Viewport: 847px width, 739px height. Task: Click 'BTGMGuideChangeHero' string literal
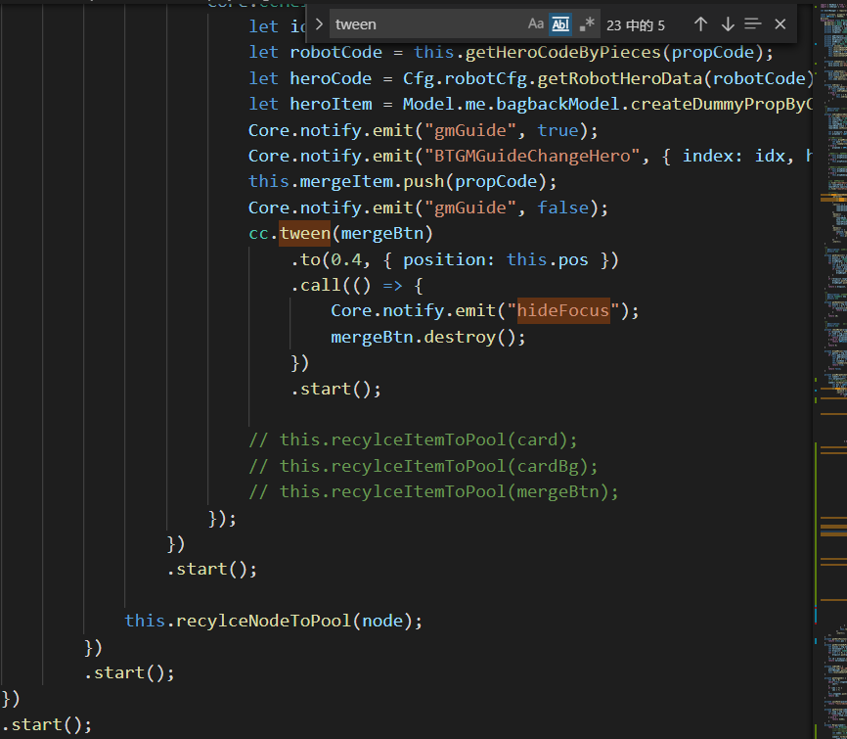532,157
